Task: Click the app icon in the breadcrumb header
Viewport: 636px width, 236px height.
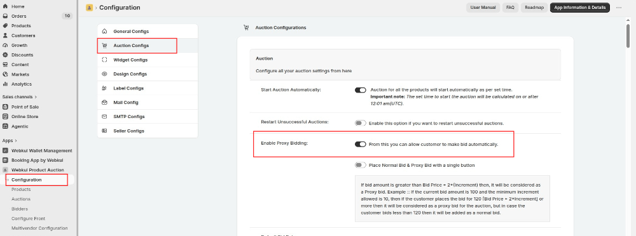Action: tap(89, 8)
